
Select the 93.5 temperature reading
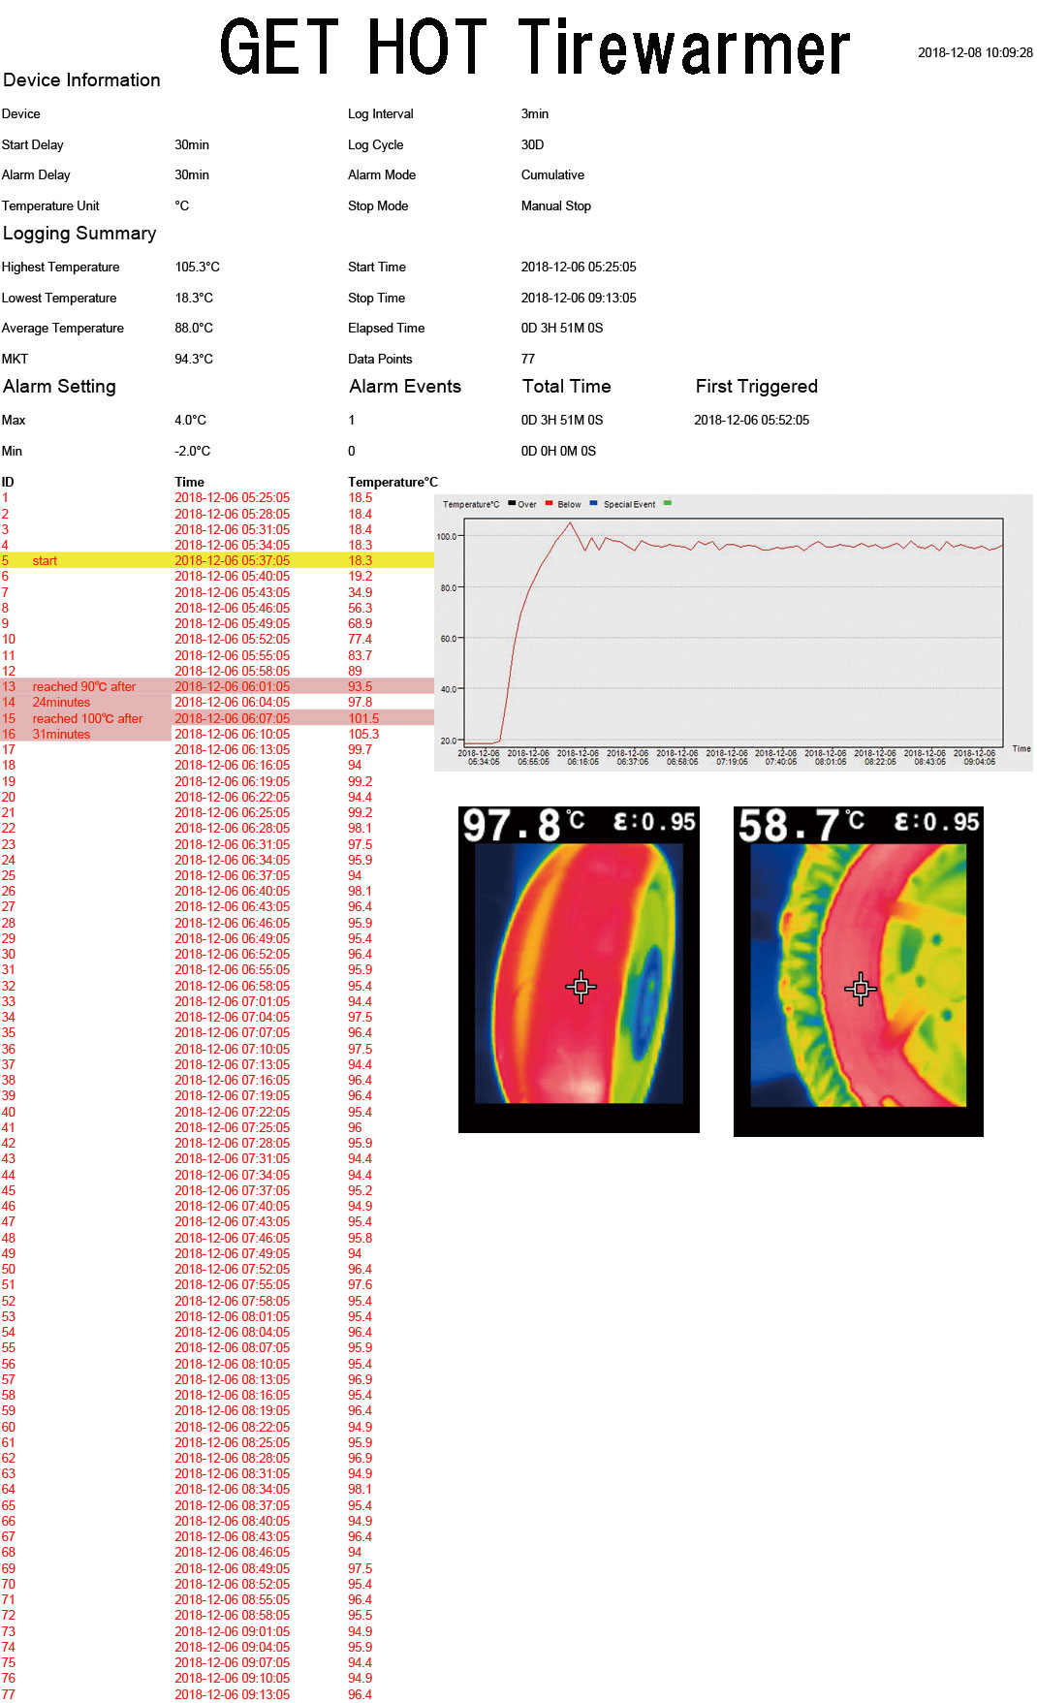(361, 687)
